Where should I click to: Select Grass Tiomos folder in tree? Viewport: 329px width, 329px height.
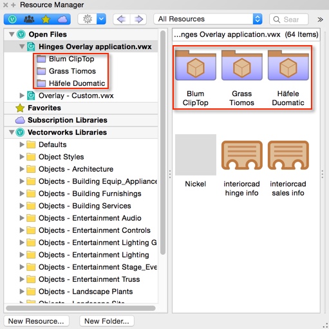[72, 71]
